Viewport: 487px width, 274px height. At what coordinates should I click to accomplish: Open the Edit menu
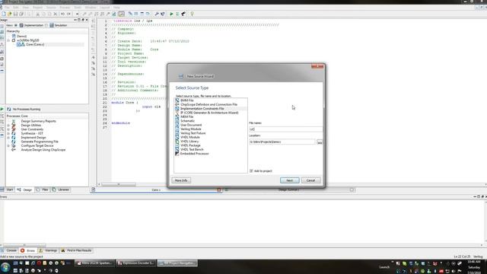tap(16, 7)
